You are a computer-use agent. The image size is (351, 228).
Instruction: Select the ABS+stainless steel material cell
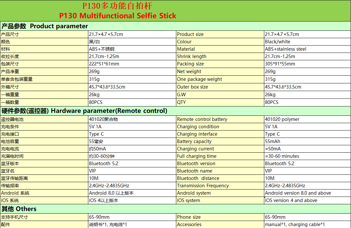307,49
